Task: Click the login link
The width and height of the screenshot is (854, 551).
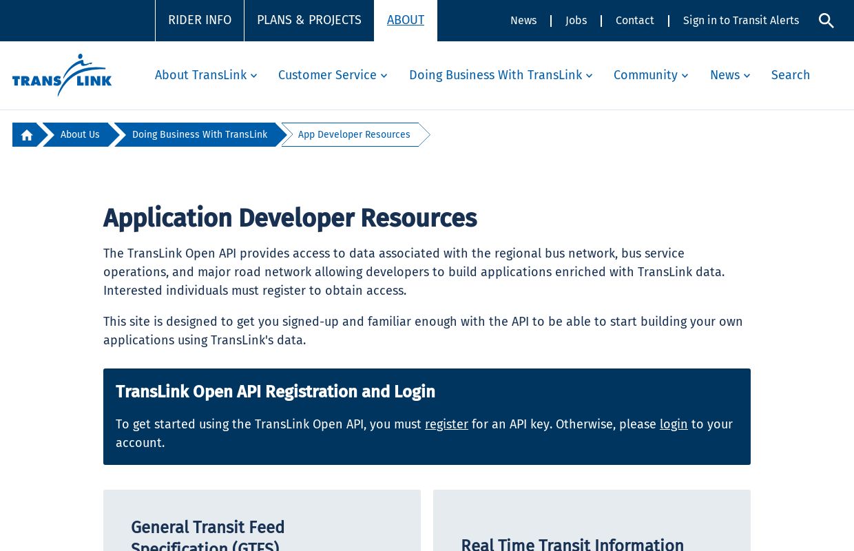Action: tap(674, 424)
